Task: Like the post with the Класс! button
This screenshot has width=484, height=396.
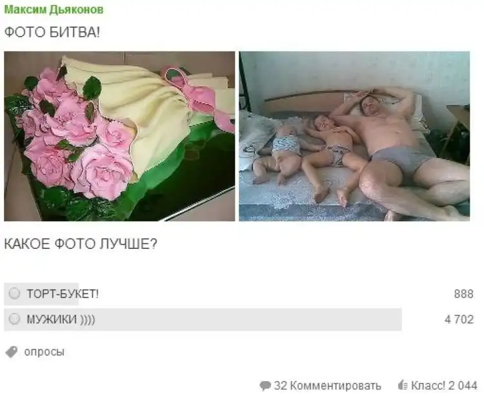Action: [428, 385]
